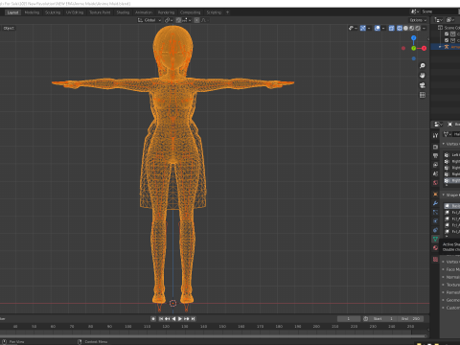The image size is (460, 345).
Task: Jump to the timeline end frame button
Action: coord(193,319)
